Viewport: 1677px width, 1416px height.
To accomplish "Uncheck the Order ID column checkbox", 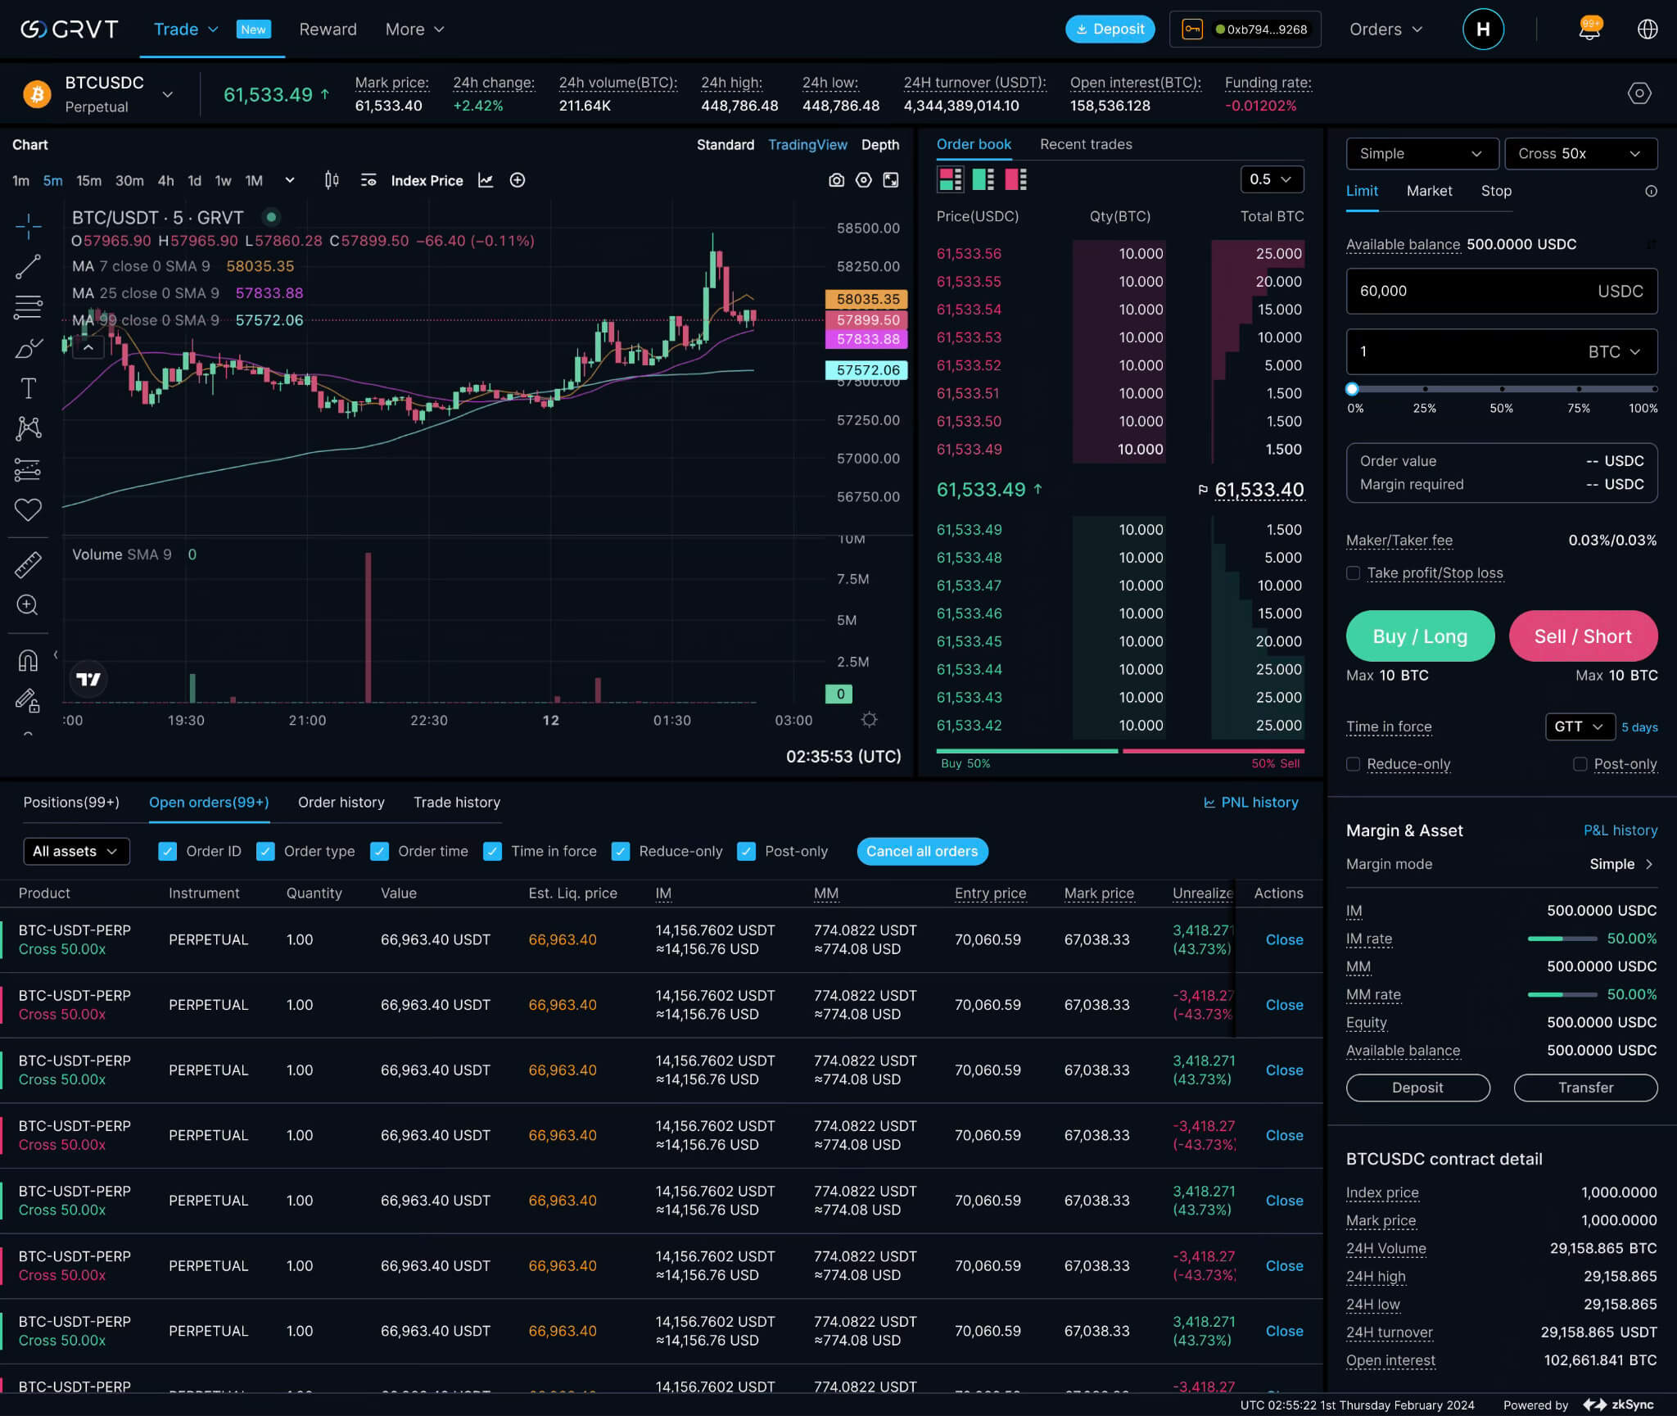I will 167,851.
